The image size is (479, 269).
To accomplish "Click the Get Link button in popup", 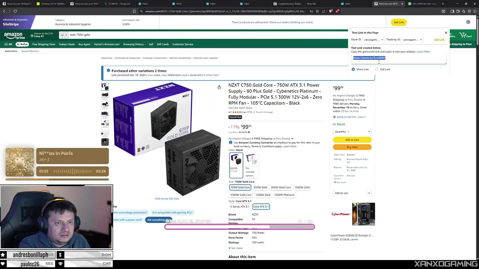I will tap(439, 40).
